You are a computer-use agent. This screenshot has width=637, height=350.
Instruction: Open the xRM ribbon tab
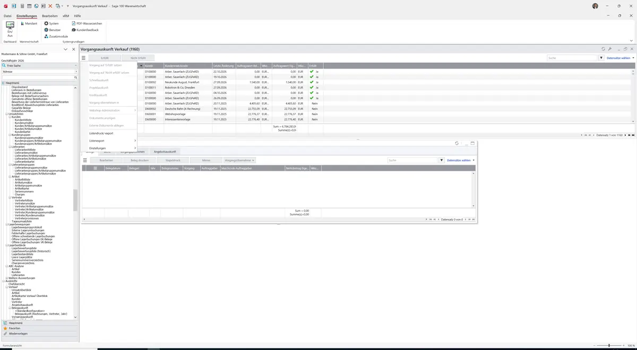(66, 16)
